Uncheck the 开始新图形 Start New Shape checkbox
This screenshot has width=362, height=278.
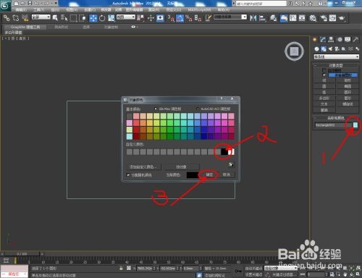324,75
